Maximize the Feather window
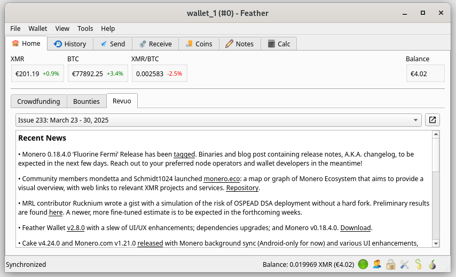This screenshot has width=456, height=277. click(x=423, y=13)
